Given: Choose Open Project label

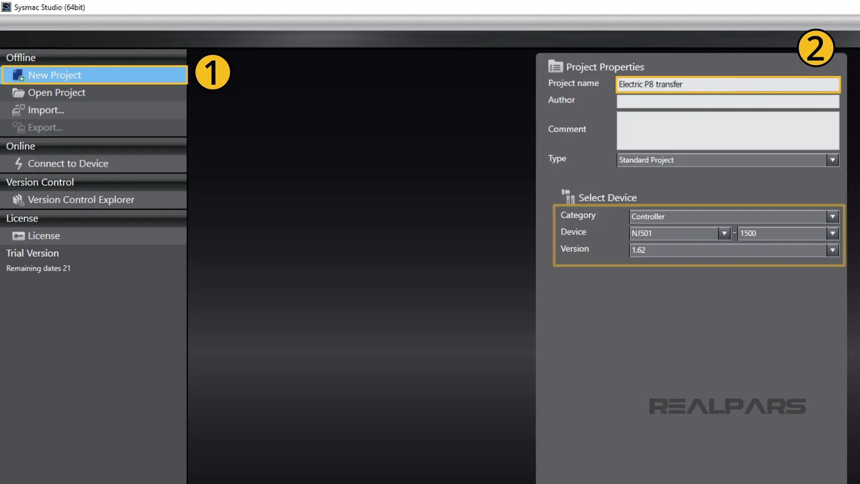Looking at the screenshot, I should pos(56,93).
